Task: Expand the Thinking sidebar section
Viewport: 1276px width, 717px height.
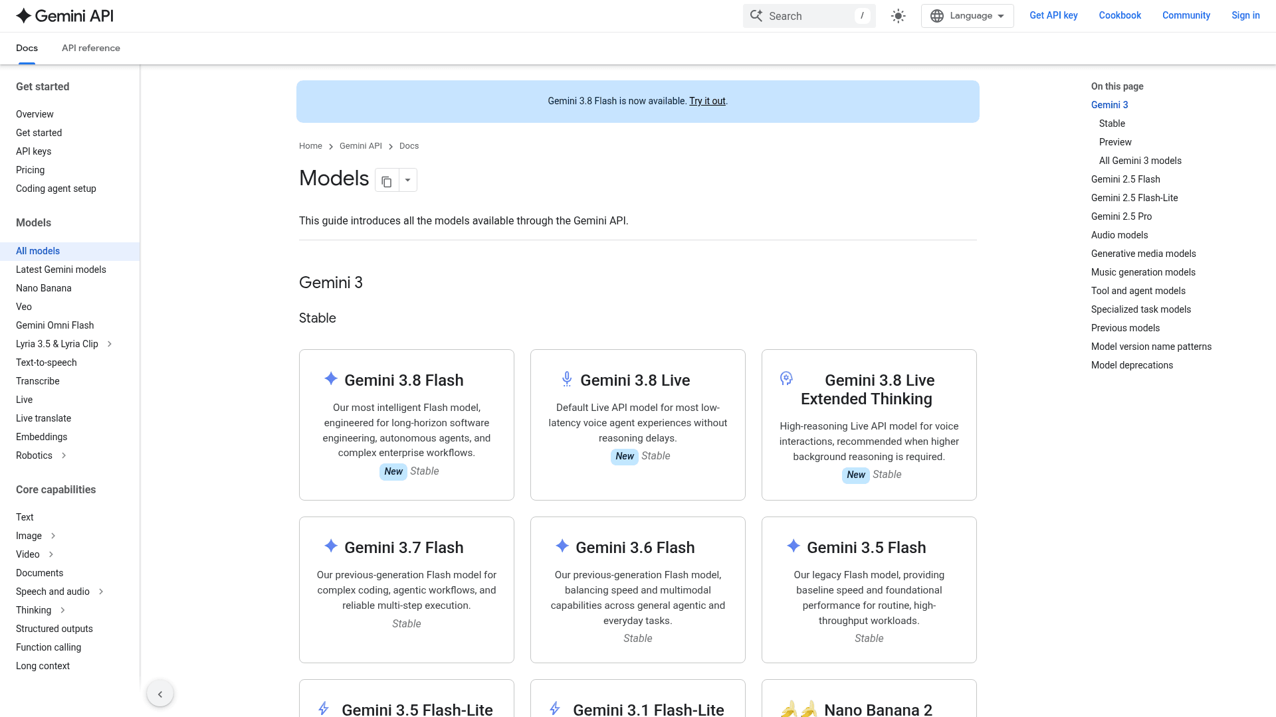Action: (62, 610)
